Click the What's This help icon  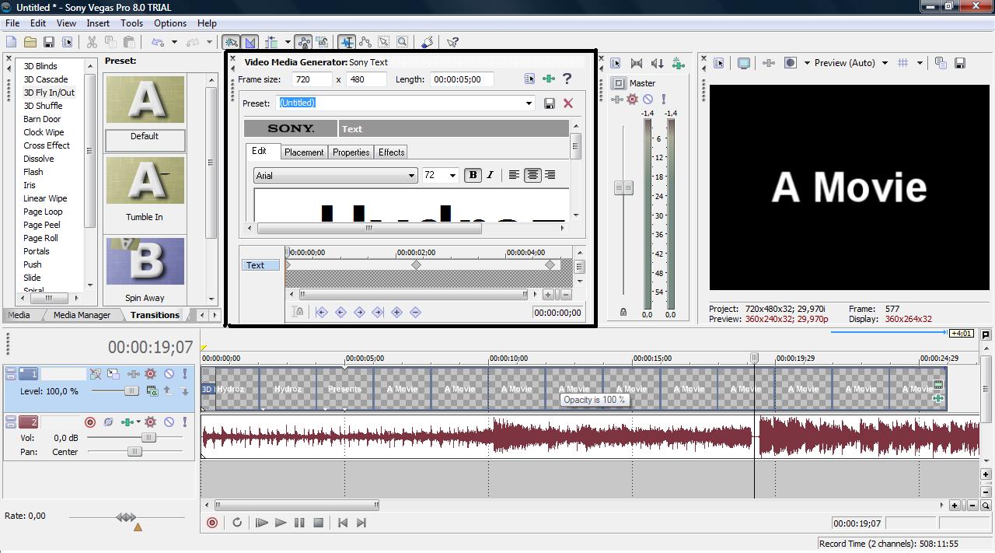452,42
